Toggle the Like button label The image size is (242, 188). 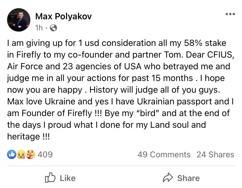pyautogui.click(x=68, y=178)
